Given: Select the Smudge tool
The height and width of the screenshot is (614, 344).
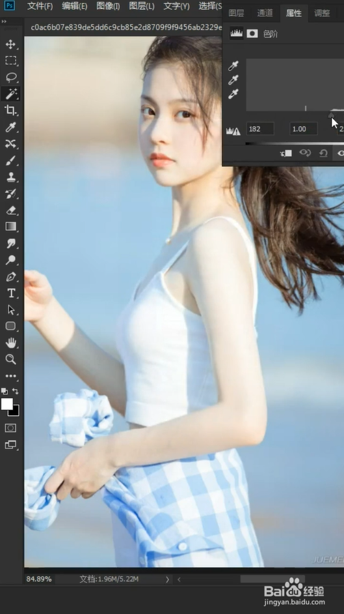Looking at the screenshot, I should coord(10,243).
